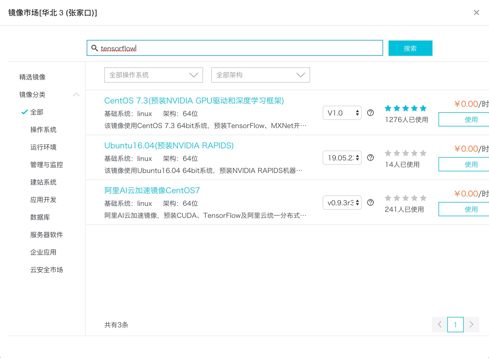Click the Ubuntu16.04 RAPIDS description text

203,171
